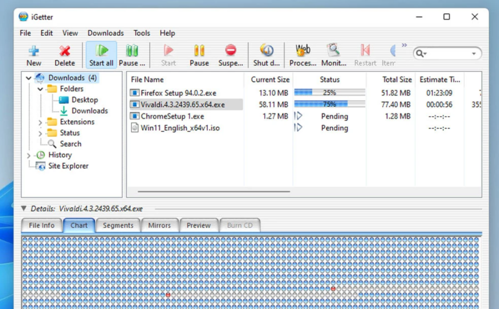The width and height of the screenshot is (499, 309).
Task: Click the red Delete toolbar icon
Action: tap(65, 51)
